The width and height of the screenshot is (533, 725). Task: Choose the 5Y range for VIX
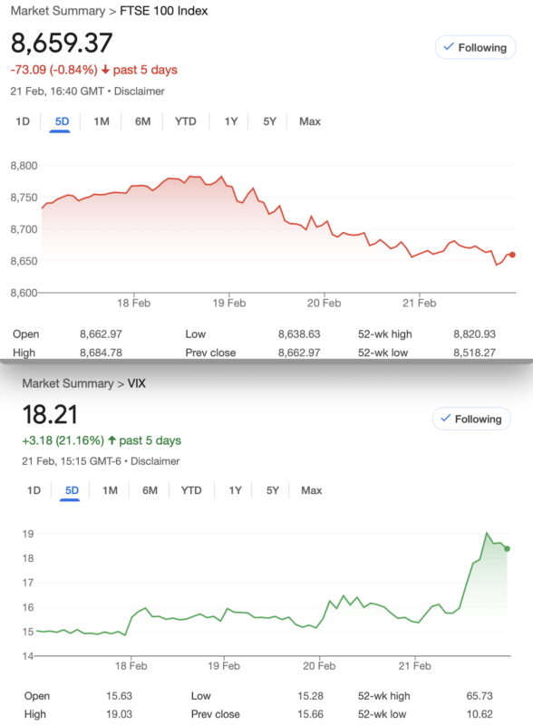coord(273,490)
